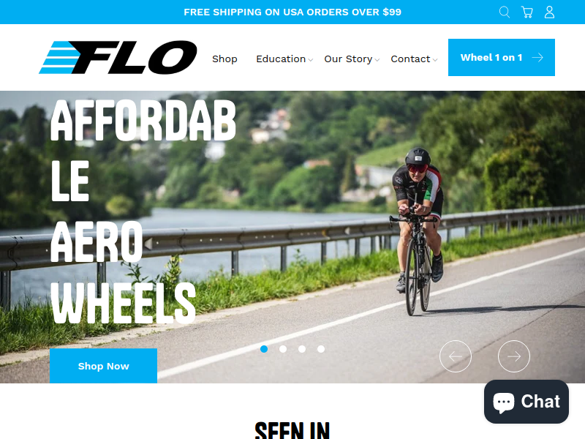Click the Shop Now button
This screenshot has height=439, width=585.
click(x=103, y=366)
